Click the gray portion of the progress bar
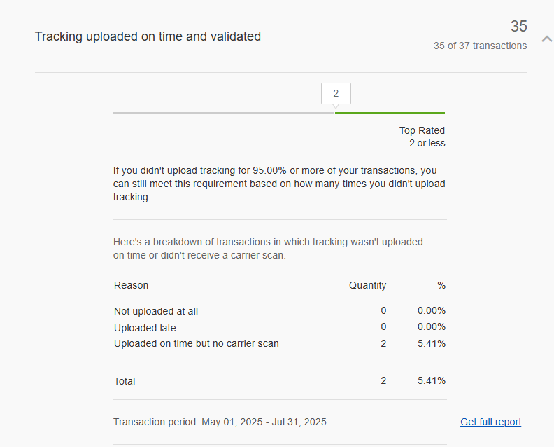 coord(223,113)
